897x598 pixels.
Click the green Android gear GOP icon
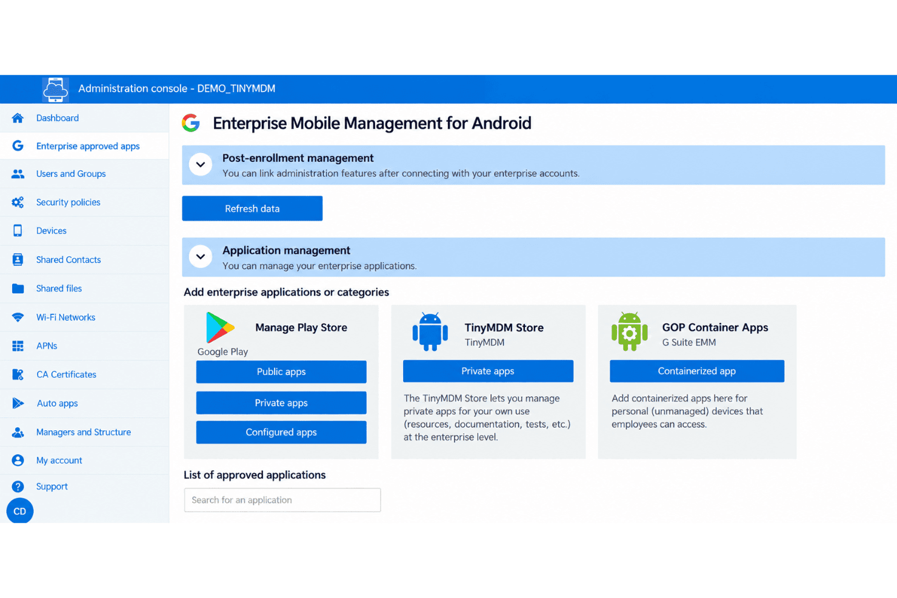pos(630,331)
